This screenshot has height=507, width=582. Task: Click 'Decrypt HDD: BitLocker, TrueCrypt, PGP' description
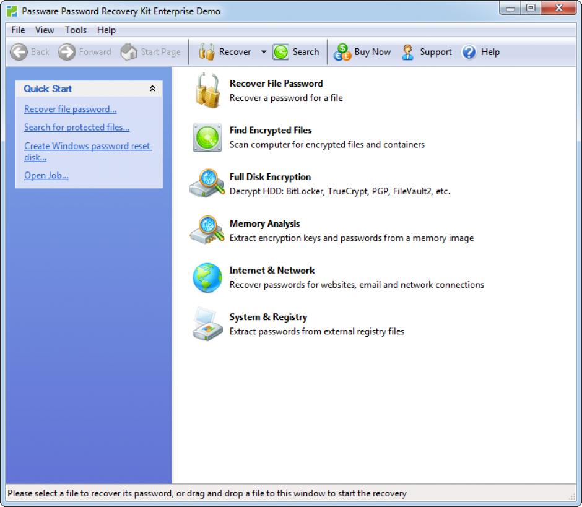340,191
